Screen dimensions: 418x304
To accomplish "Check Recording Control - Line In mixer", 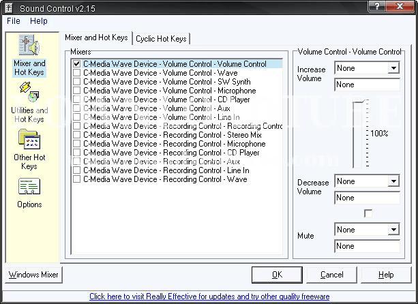I will (77, 170).
